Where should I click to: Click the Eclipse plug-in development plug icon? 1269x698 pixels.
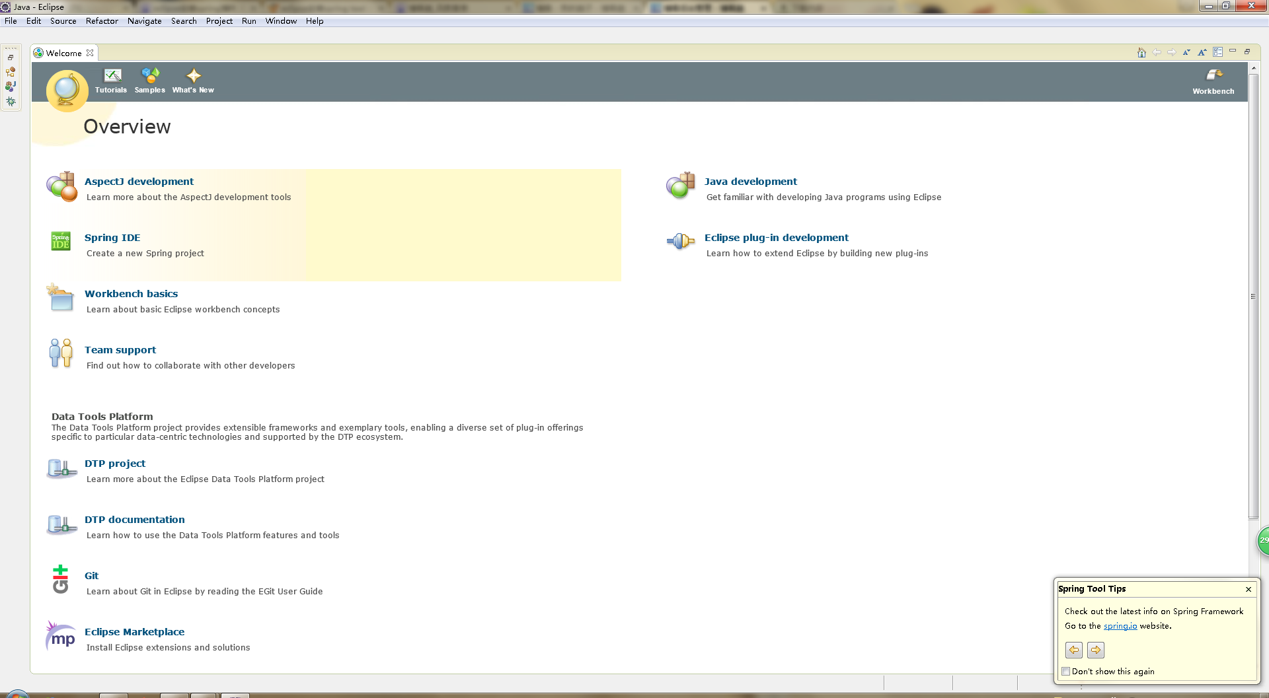coord(681,241)
